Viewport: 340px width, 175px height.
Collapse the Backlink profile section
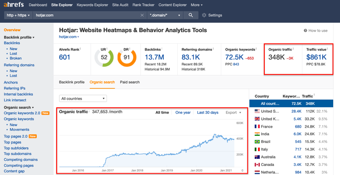pyautogui.click(x=19, y=37)
